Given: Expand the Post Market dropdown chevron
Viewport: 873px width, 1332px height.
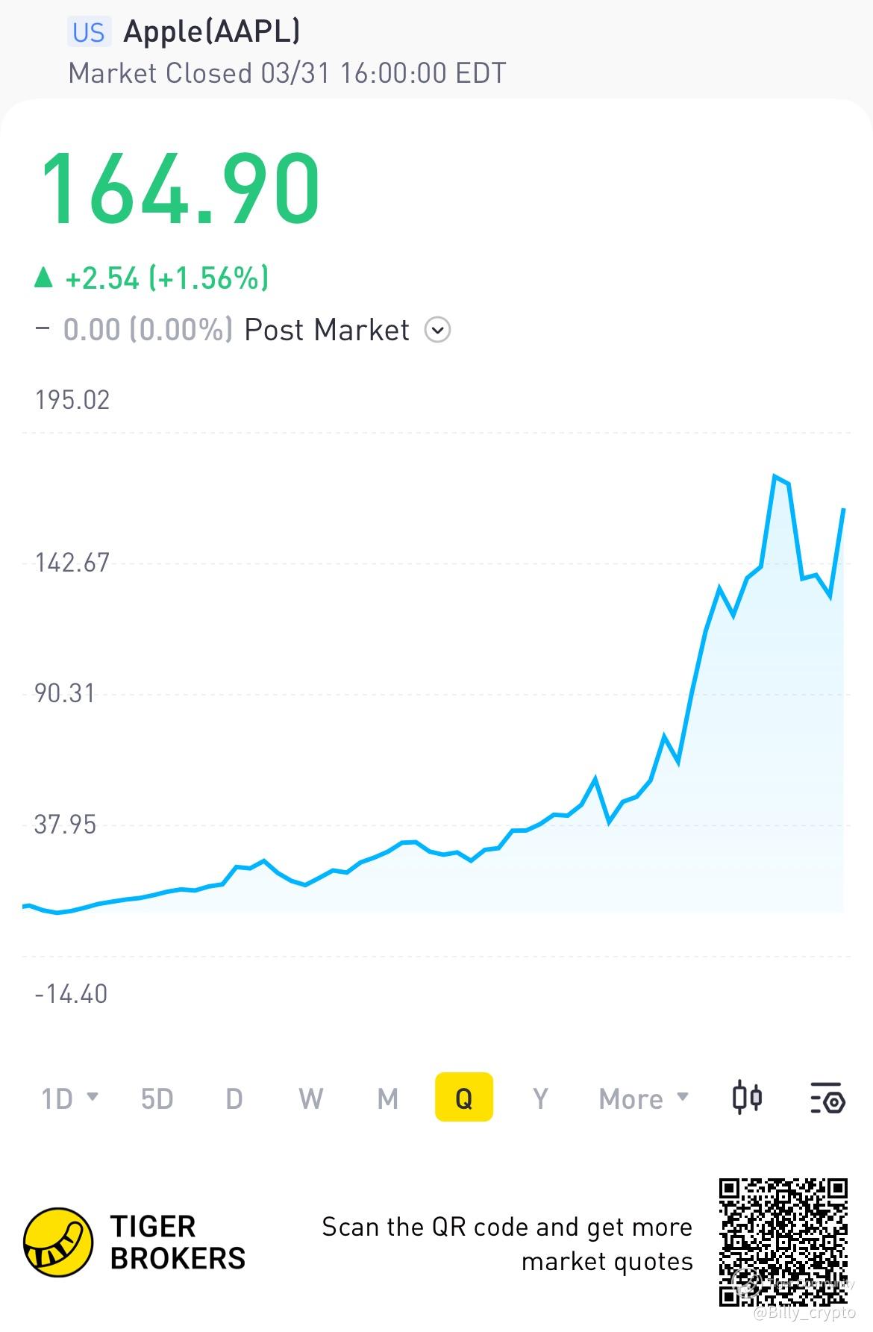Looking at the screenshot, I should 437,329.
